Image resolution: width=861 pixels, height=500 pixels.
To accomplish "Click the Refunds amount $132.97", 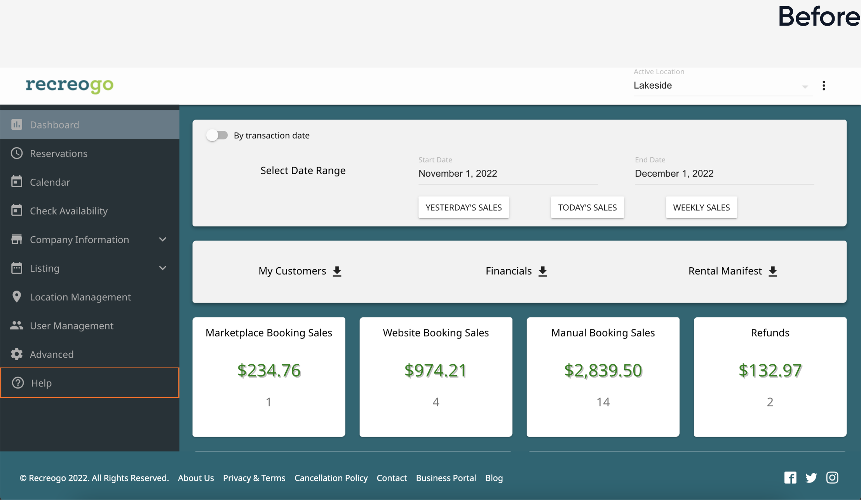I will 770,370.
